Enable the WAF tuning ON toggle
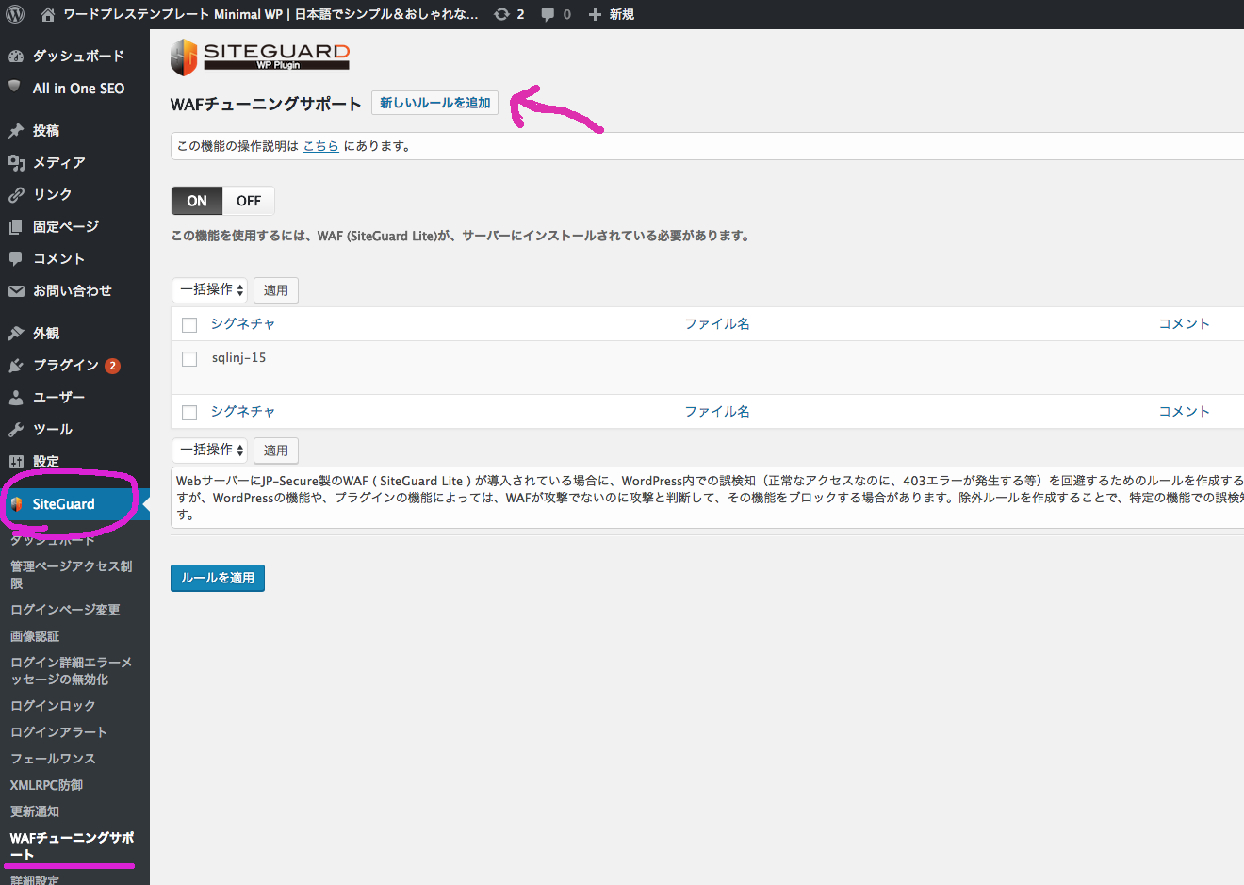1244x885 pixels. tap(196, 200)
